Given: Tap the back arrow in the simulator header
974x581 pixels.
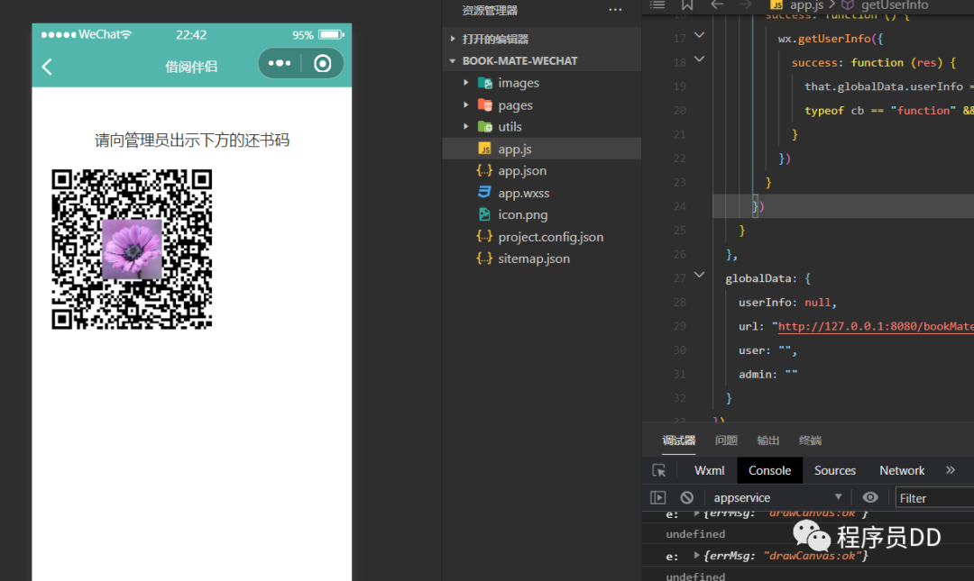Looking at the screenshot, I should [47, 67].
